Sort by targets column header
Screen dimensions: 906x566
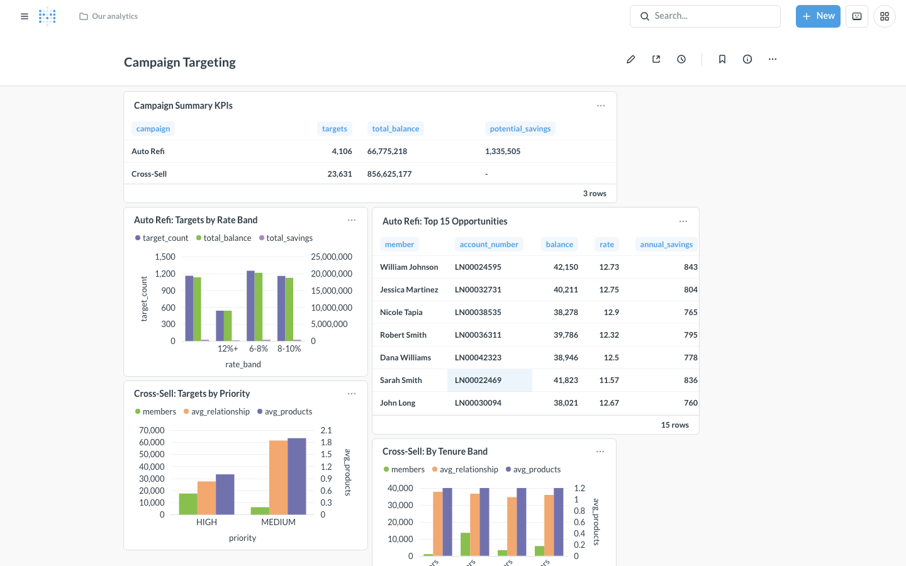(x=334, y=129)
